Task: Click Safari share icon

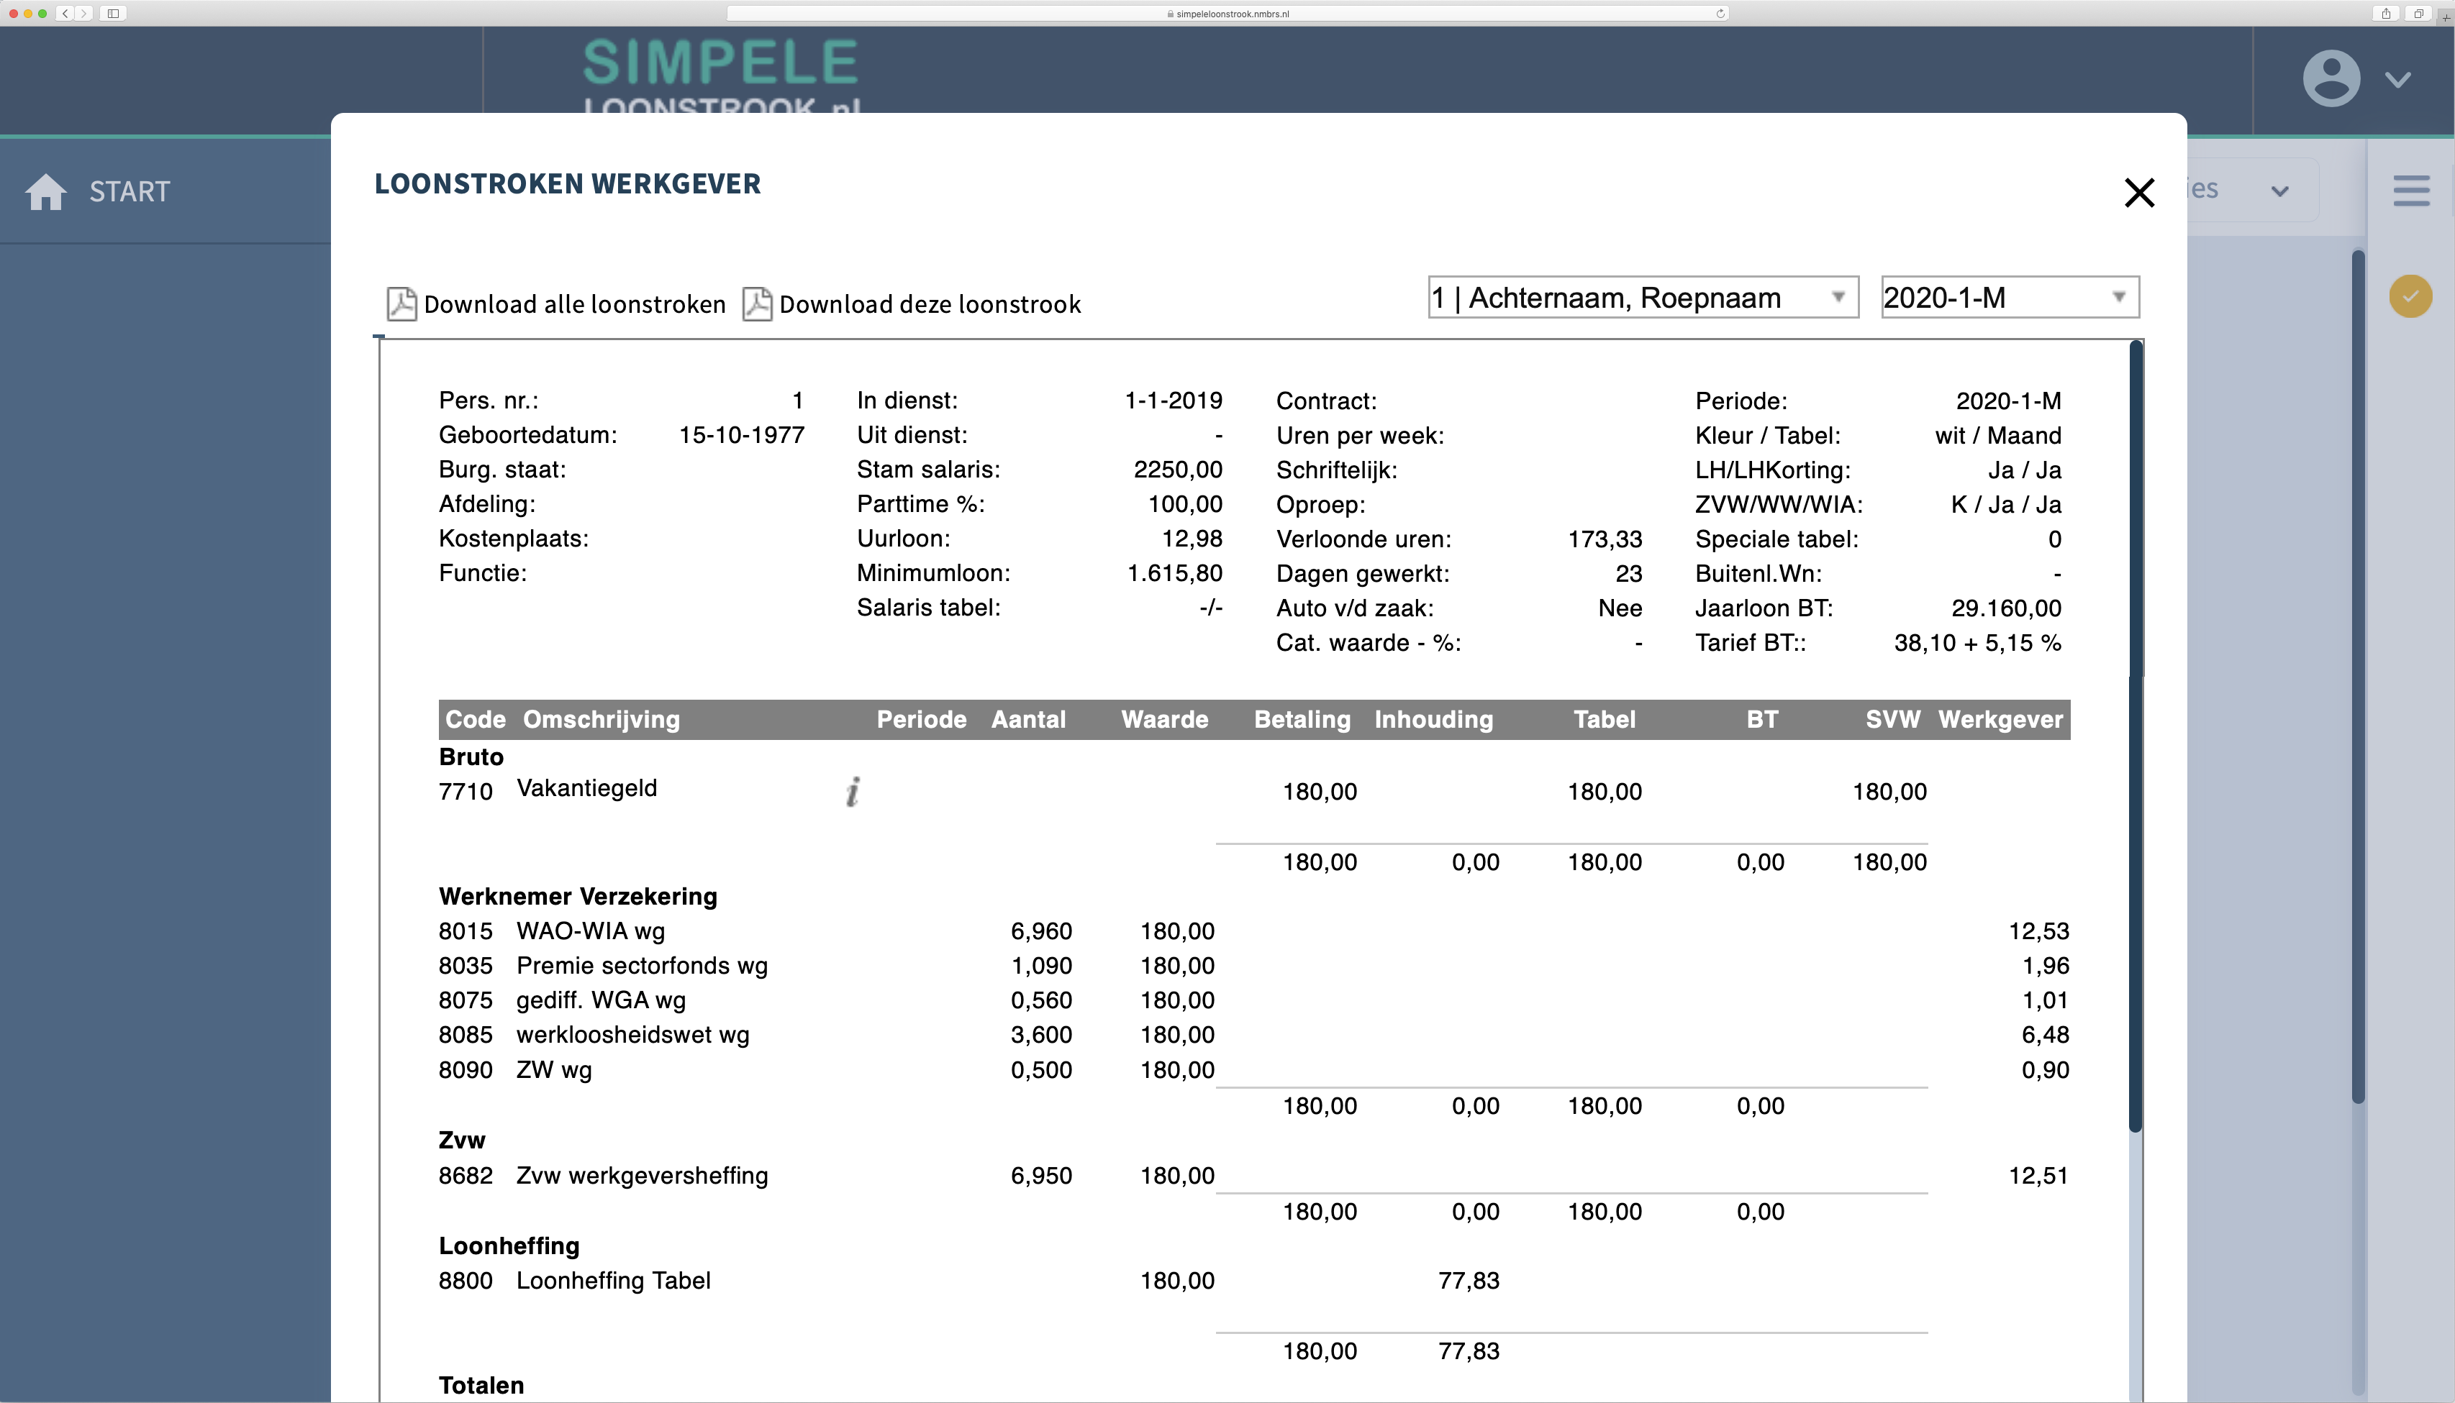Action: pyautogui.click(x=2386, y=14)
